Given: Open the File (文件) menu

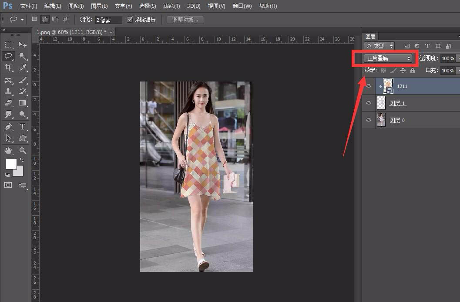Looking at the screenshot, I should coord(28,6).
